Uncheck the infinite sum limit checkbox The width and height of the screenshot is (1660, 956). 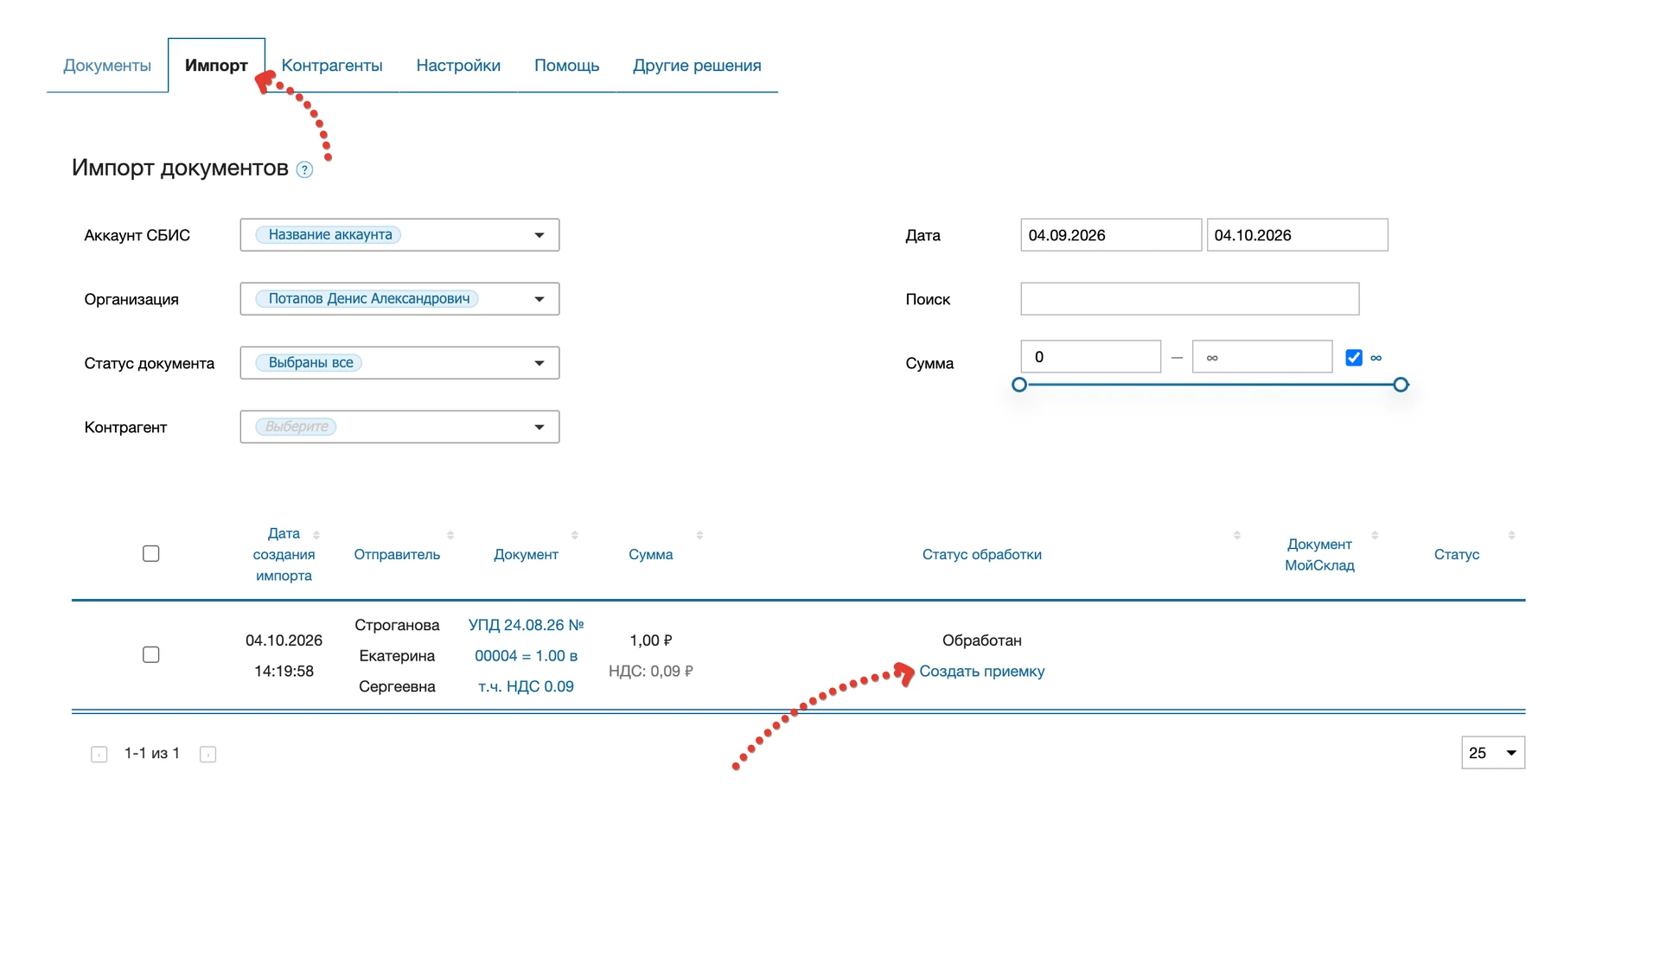pos(1354,357)
